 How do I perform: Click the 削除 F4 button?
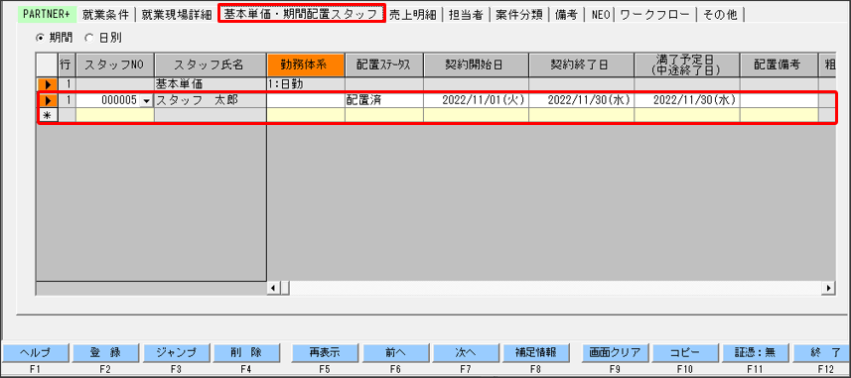[x=247, y=352]
